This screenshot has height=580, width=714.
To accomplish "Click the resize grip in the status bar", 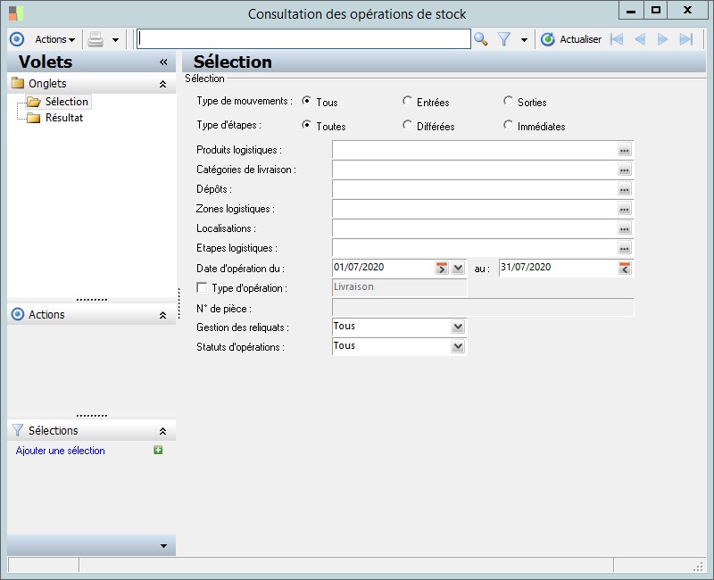I will (x=699, y=567).
